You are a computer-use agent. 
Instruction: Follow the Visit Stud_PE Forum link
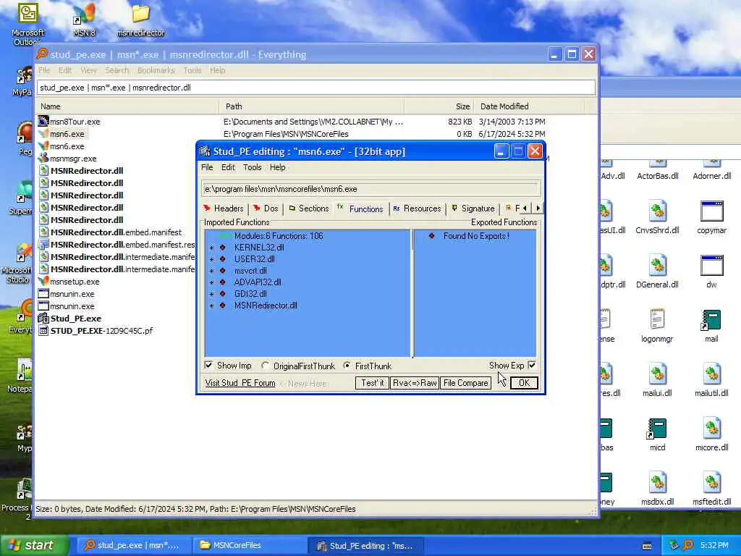click(240, 383)
